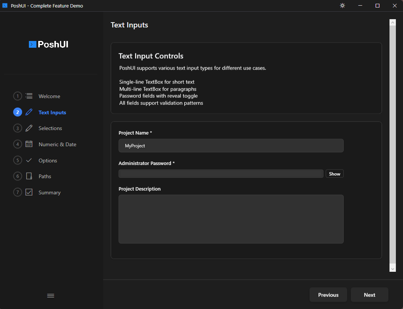Click step number 6 circle

pyautogui.click(x=18, y=176)
